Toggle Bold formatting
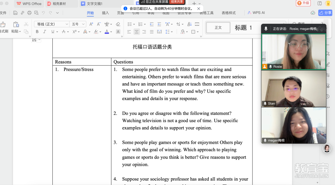This screenshot has height=185, width=335. [37, 32]
